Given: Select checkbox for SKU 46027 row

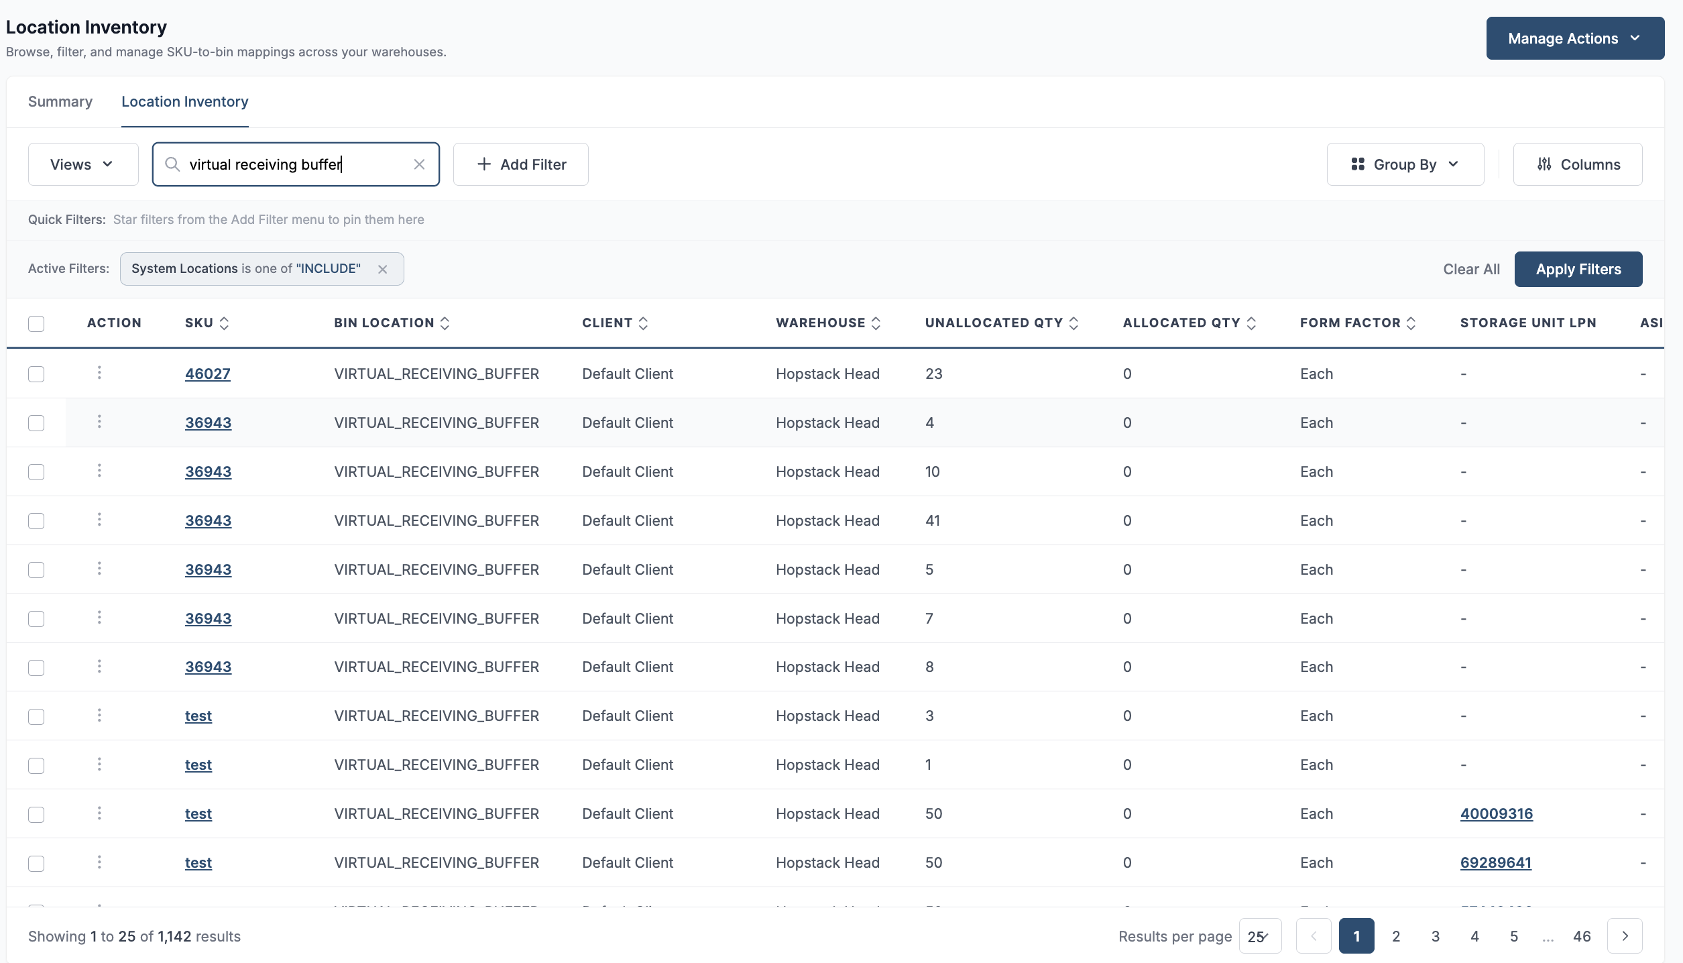Looking at the screenshot, I should (36, 374).
